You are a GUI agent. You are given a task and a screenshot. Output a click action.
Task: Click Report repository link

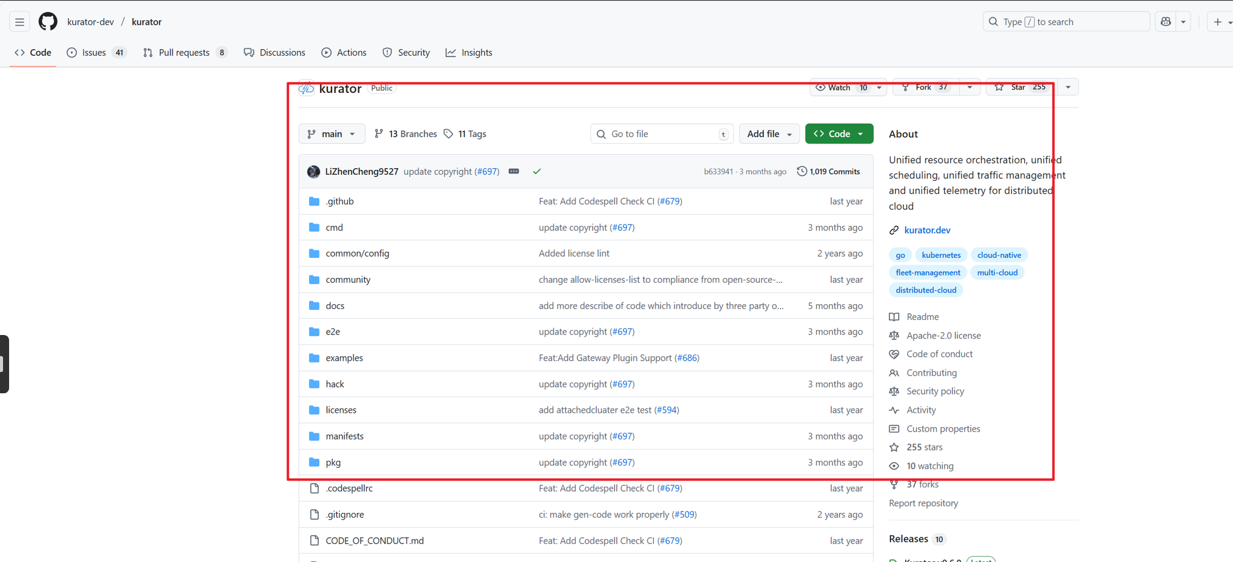click(923, 503)
